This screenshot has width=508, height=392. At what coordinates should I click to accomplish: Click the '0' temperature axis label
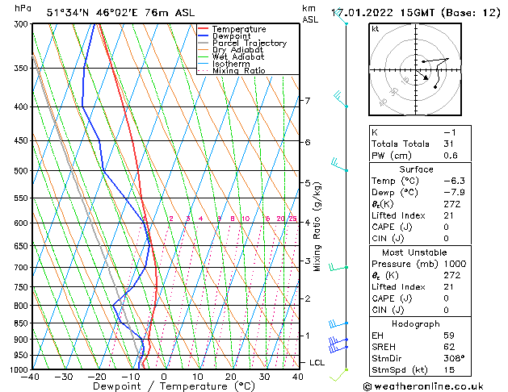pos(164,377)
